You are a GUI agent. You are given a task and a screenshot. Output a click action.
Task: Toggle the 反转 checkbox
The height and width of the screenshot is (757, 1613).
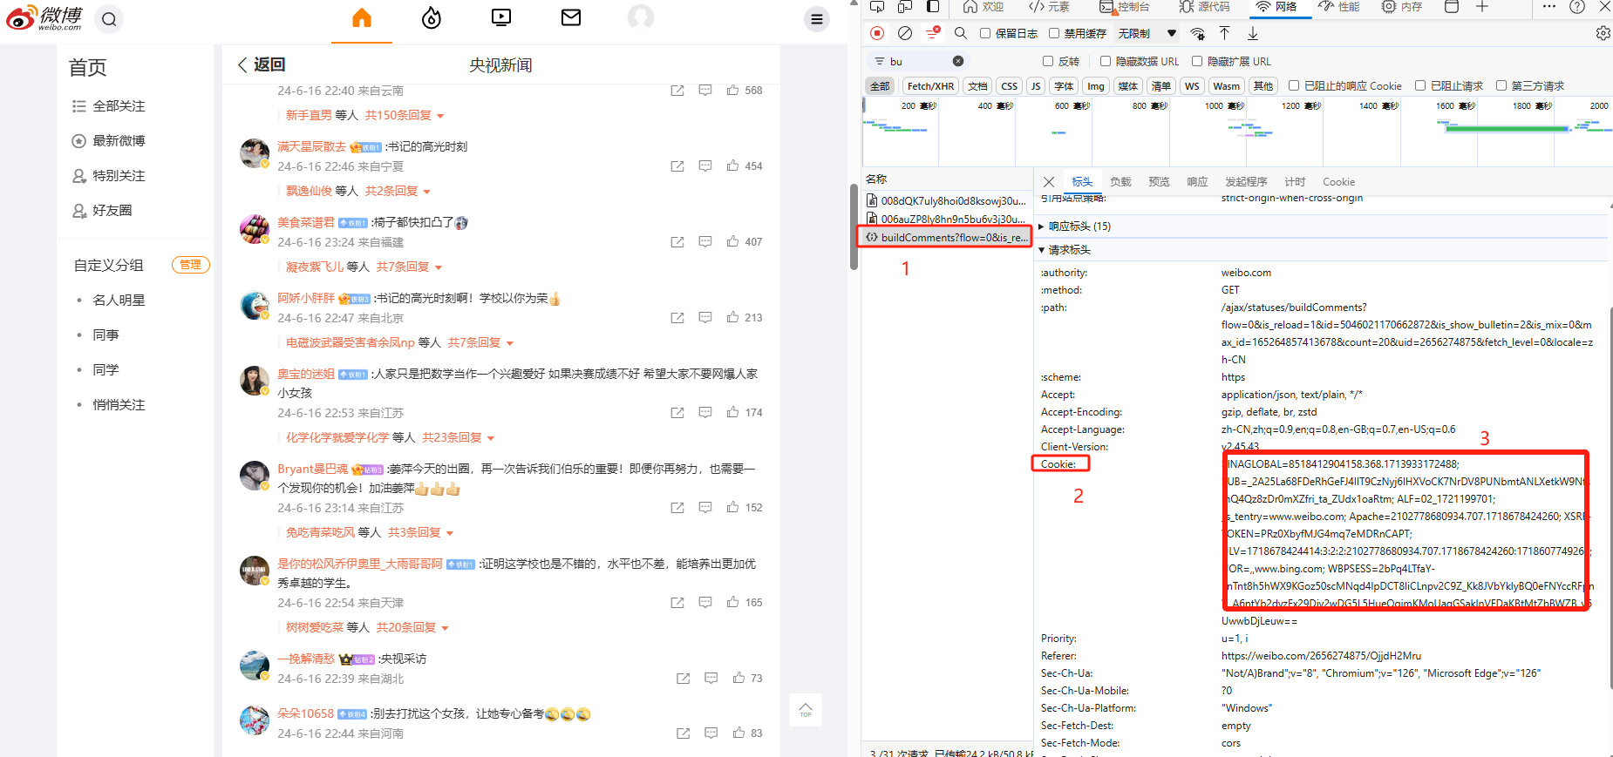click(x=1048, y=61)
